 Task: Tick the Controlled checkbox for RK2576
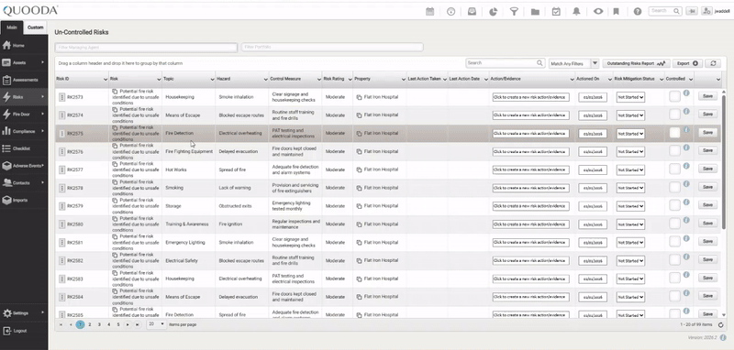[x=674, y=151]
